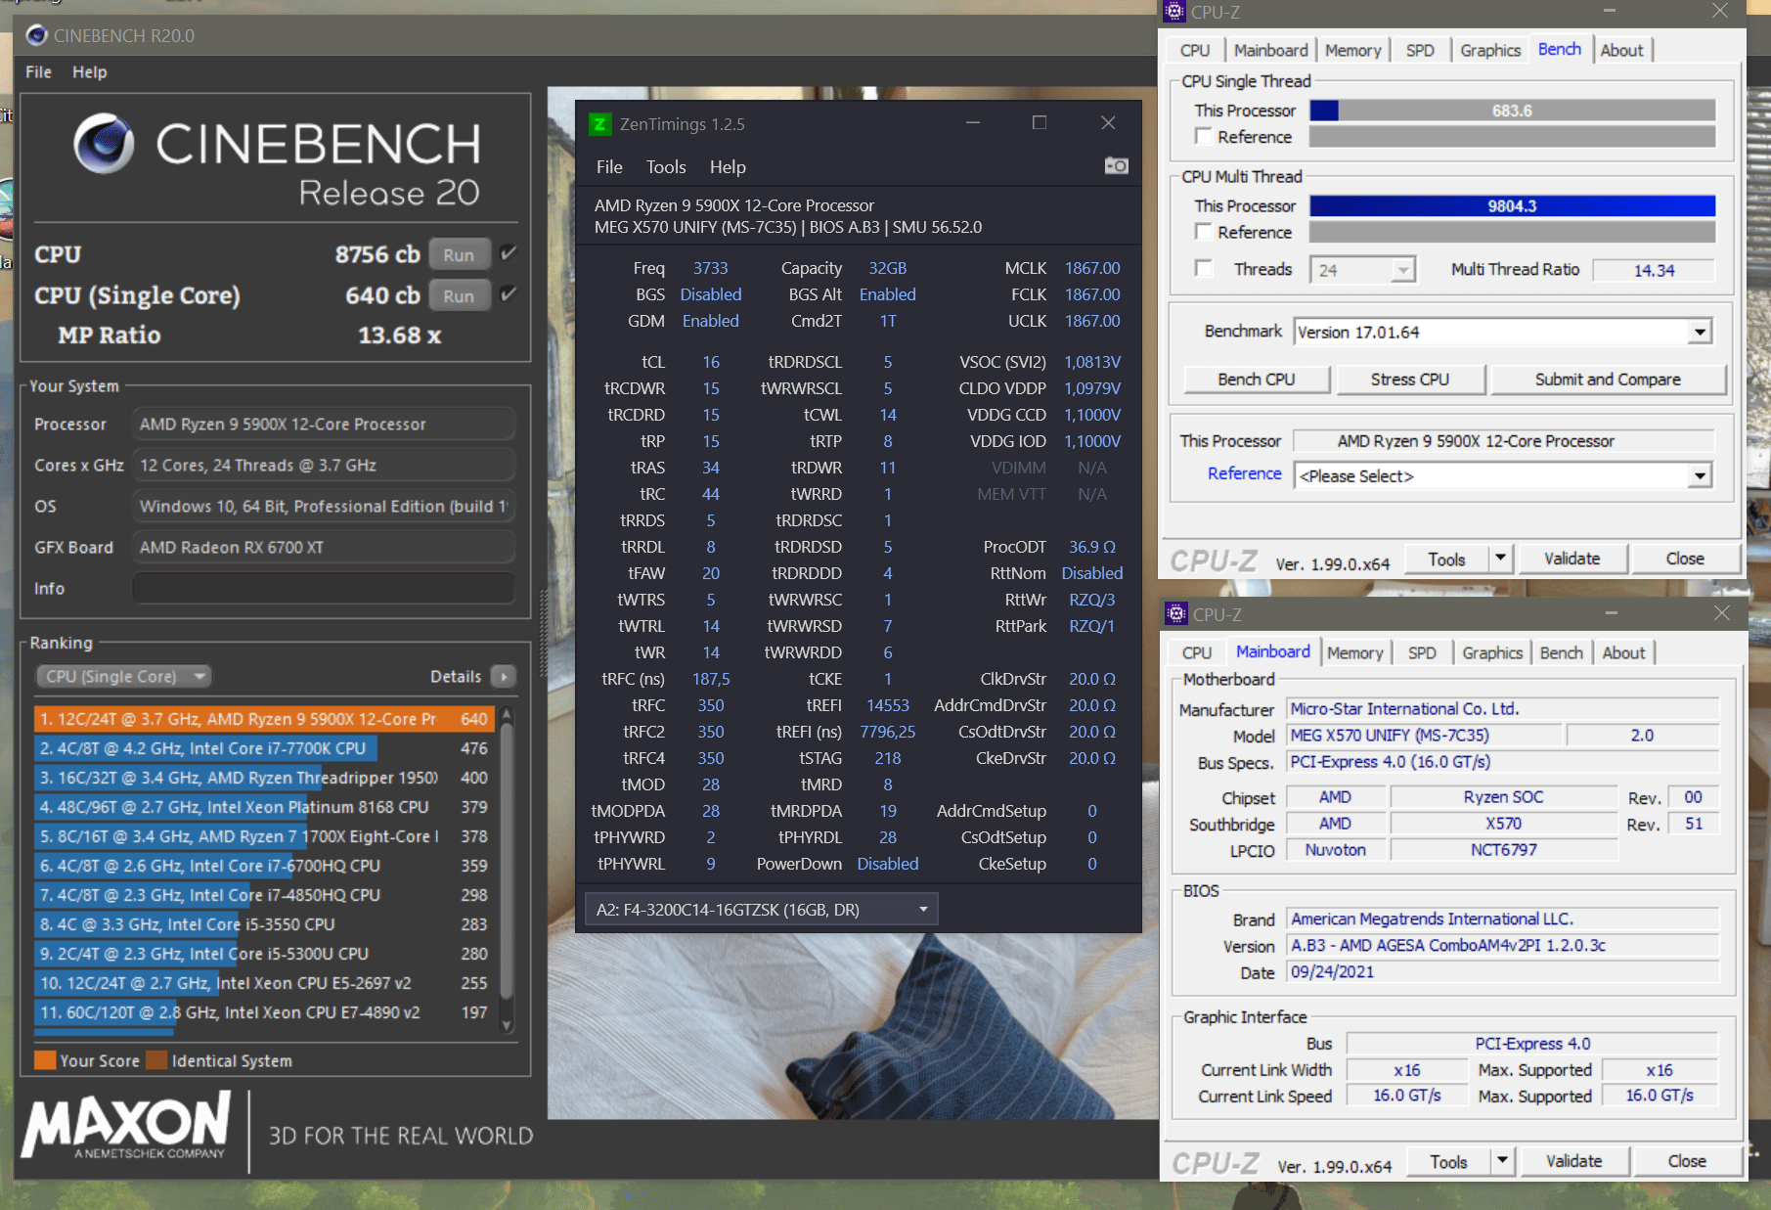Select ranking entry Intel Core i5-3550
1771x1210 pixels.
point(264,924)
